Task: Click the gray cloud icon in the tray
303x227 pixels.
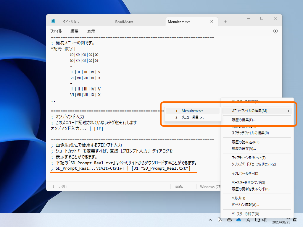Action: pyautogui.click(x=229, y=220)
